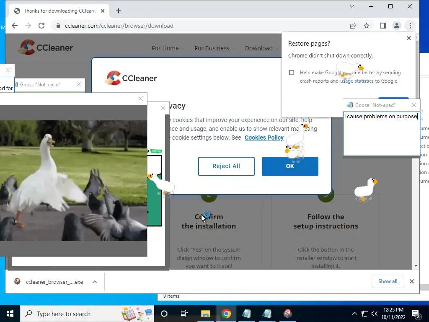Image resolution: width=429 pixels, height=322 pixels.
Task: Bookmark this page with the star
Action: point(367,26)
